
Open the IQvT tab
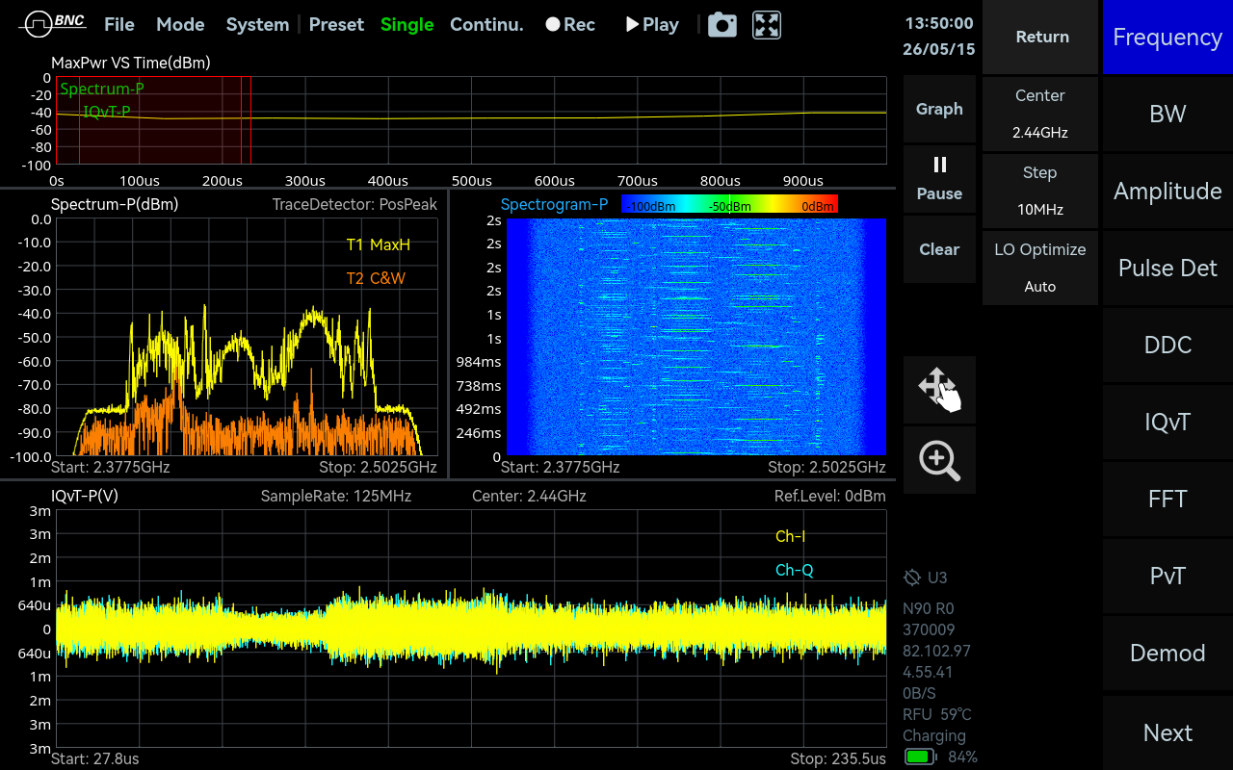1167,422
